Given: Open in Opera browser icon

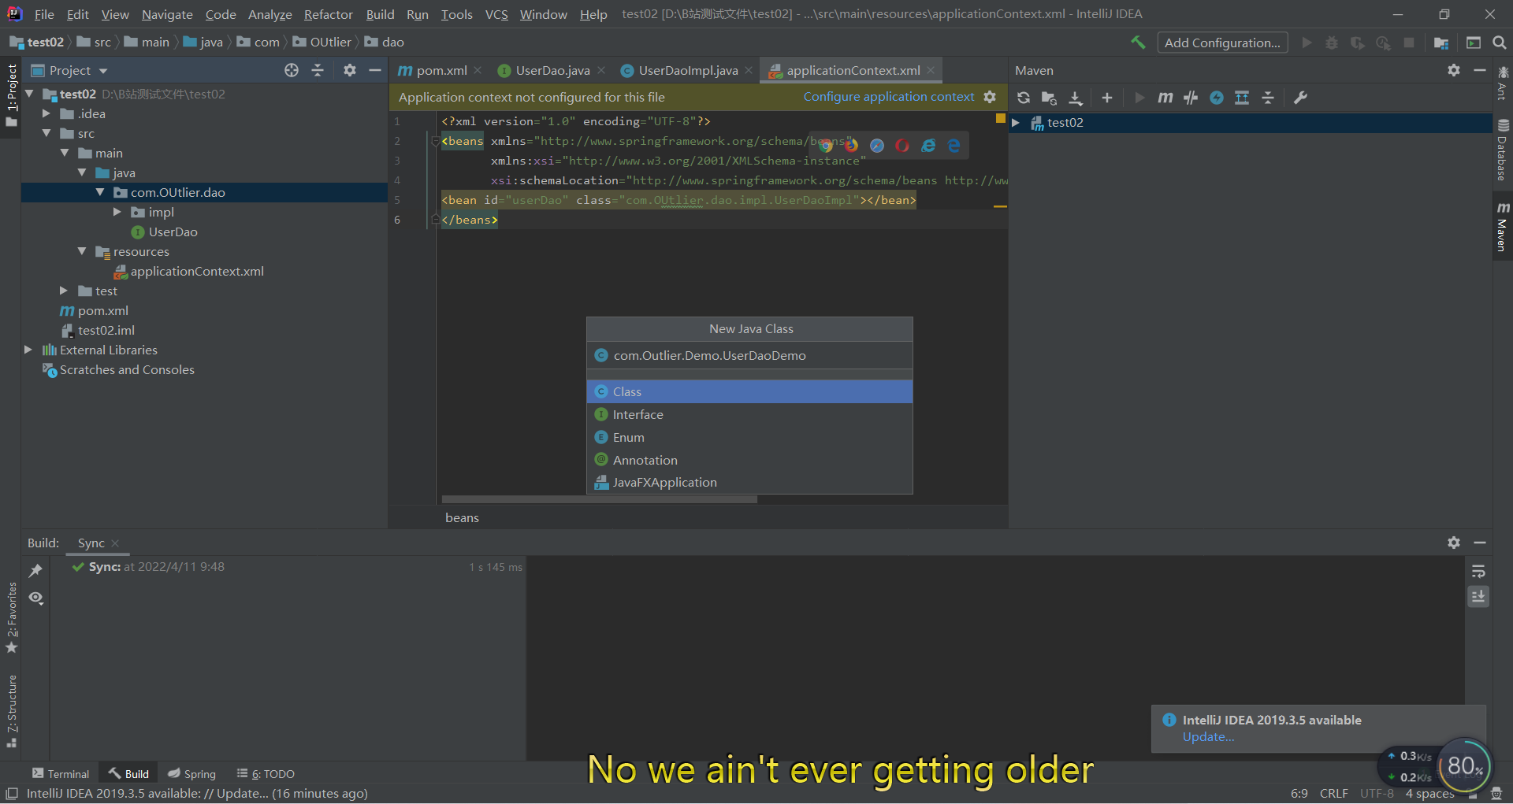Looking at the screenshot, I should [902, 146].
